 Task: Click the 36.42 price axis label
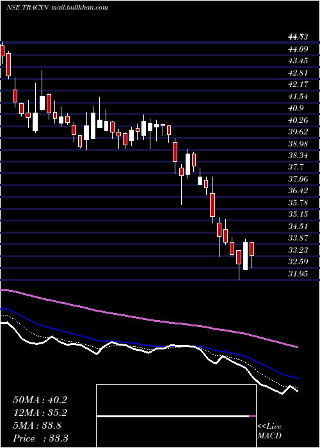pyautogui.click(x=298, y=191)
